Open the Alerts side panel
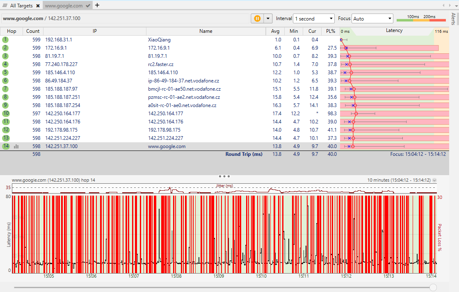The height and width of the screenshot is (292, 459). click(x=453, y=18)
